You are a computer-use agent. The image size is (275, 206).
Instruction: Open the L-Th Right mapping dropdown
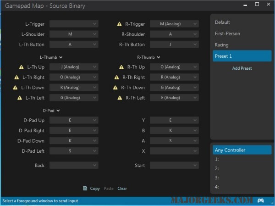(x=74, y=77)
